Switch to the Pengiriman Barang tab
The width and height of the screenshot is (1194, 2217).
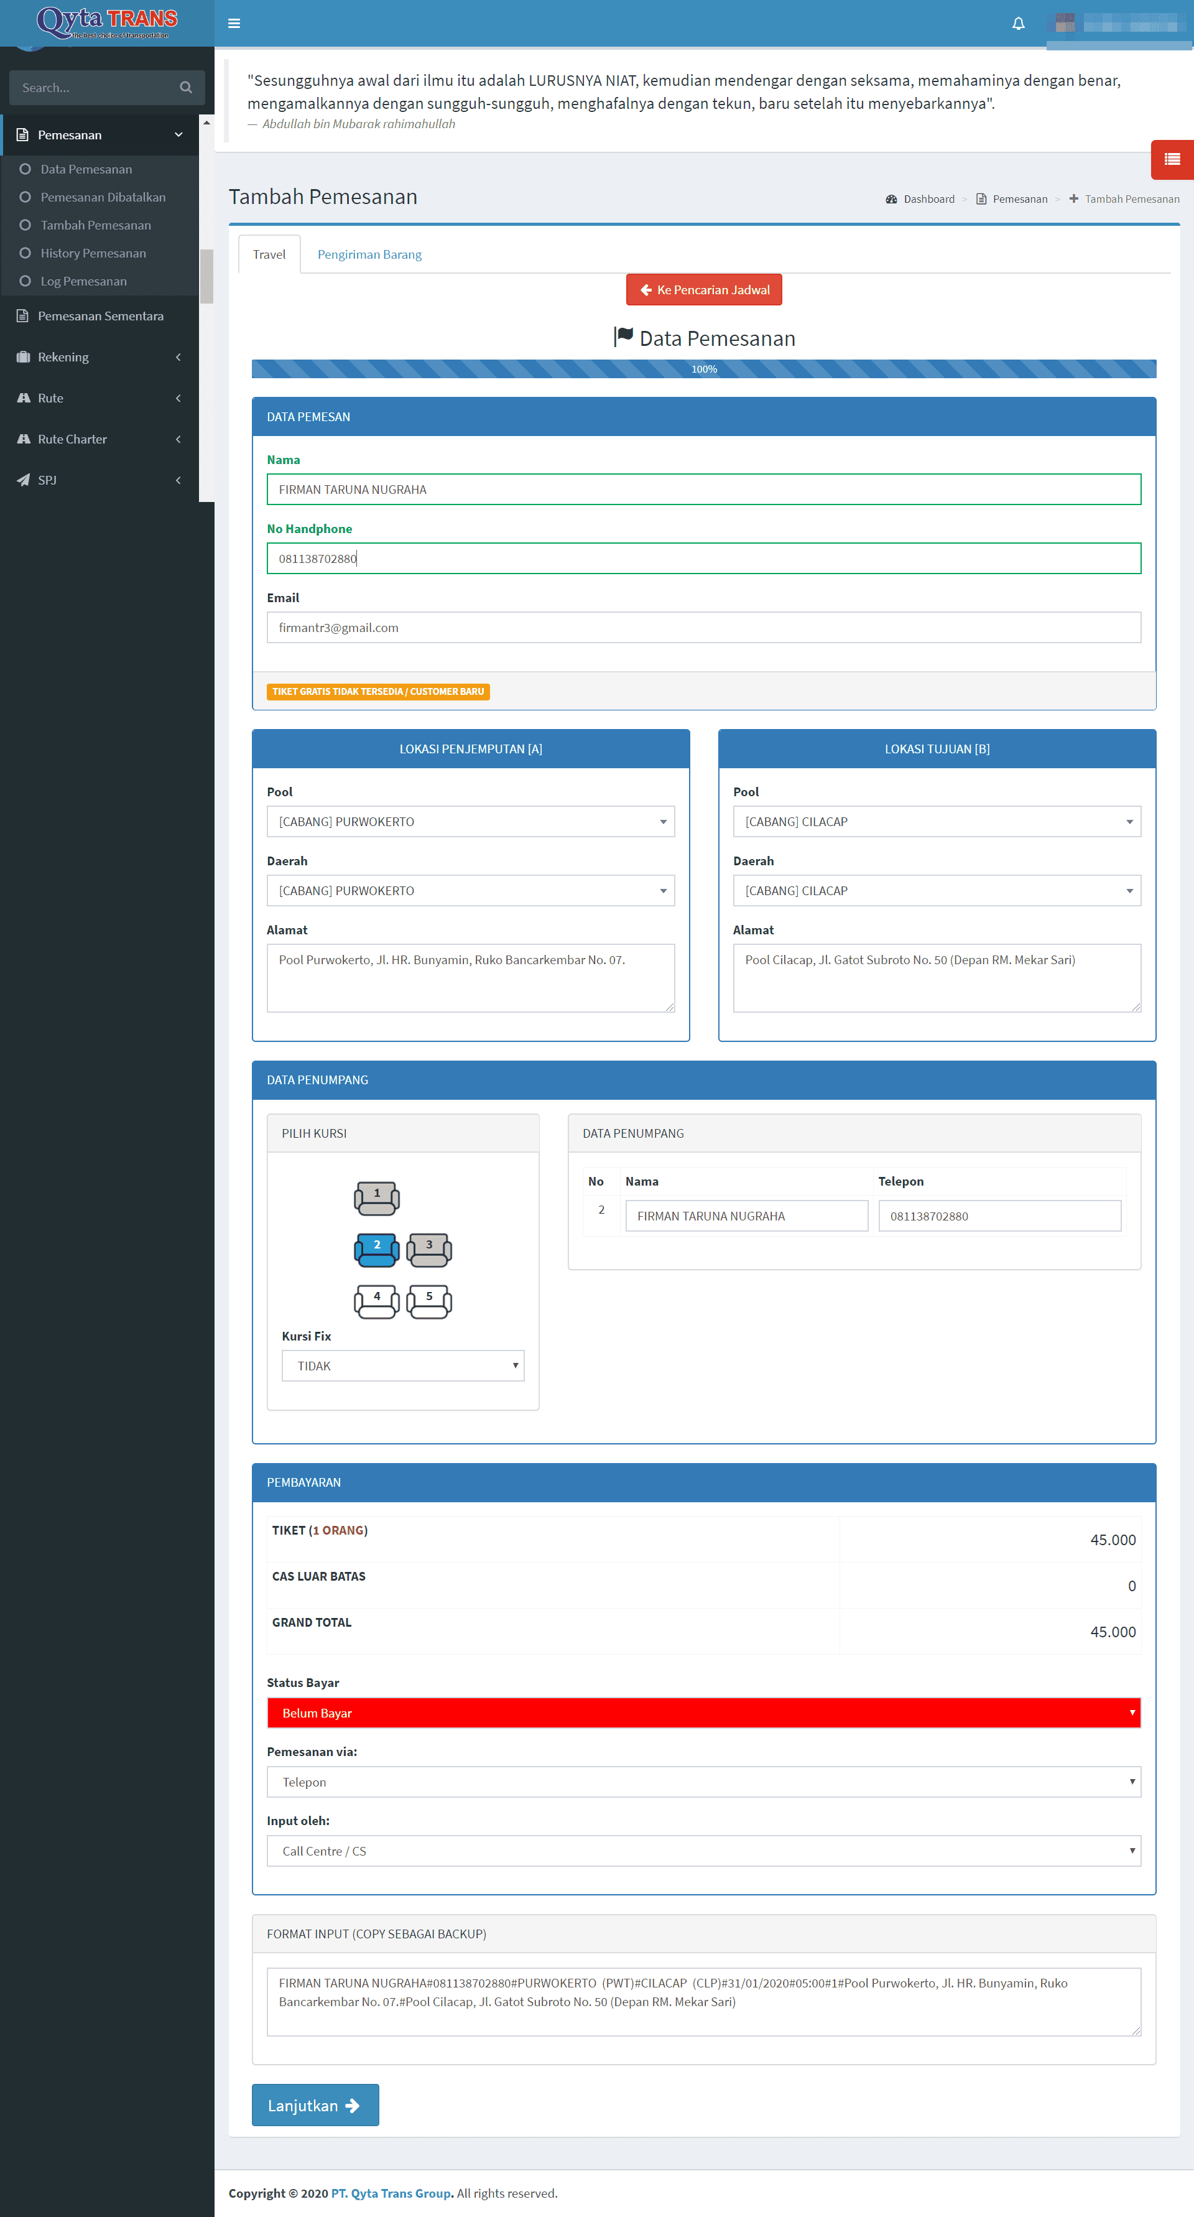[x=369, y=255]
